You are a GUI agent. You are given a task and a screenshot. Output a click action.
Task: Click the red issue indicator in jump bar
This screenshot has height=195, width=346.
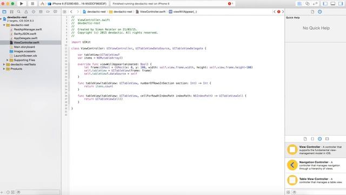click(279, 12)
